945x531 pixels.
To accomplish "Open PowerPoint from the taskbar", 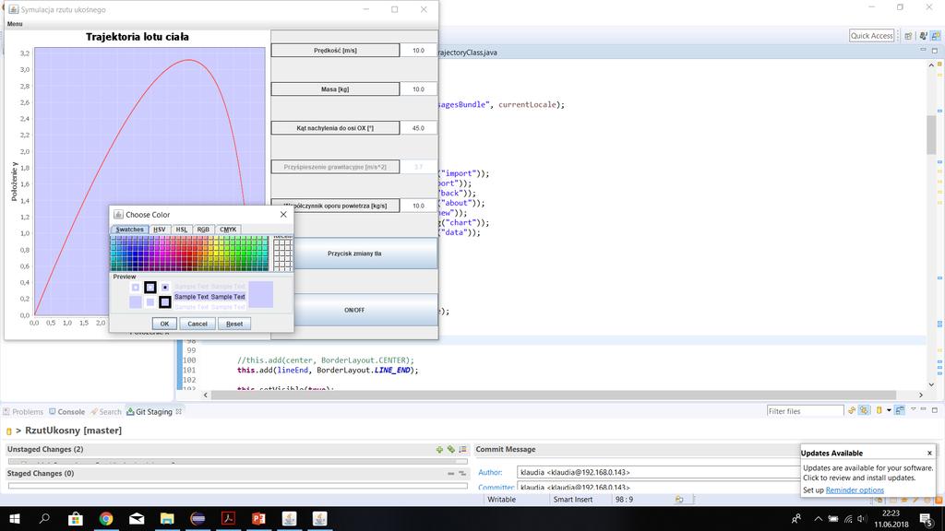I will point(258,518).
